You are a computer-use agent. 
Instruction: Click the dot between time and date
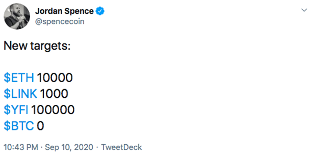[x=42, y=148]
